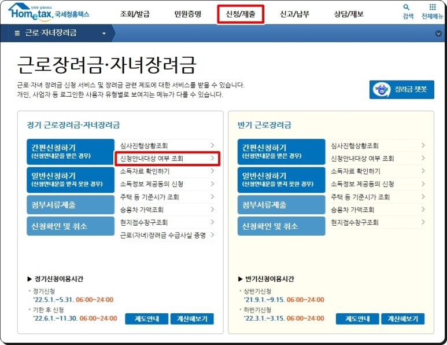Open the 신청/제출 menu
The width and height of the screenshot is (447, 345).
[241, 14]
